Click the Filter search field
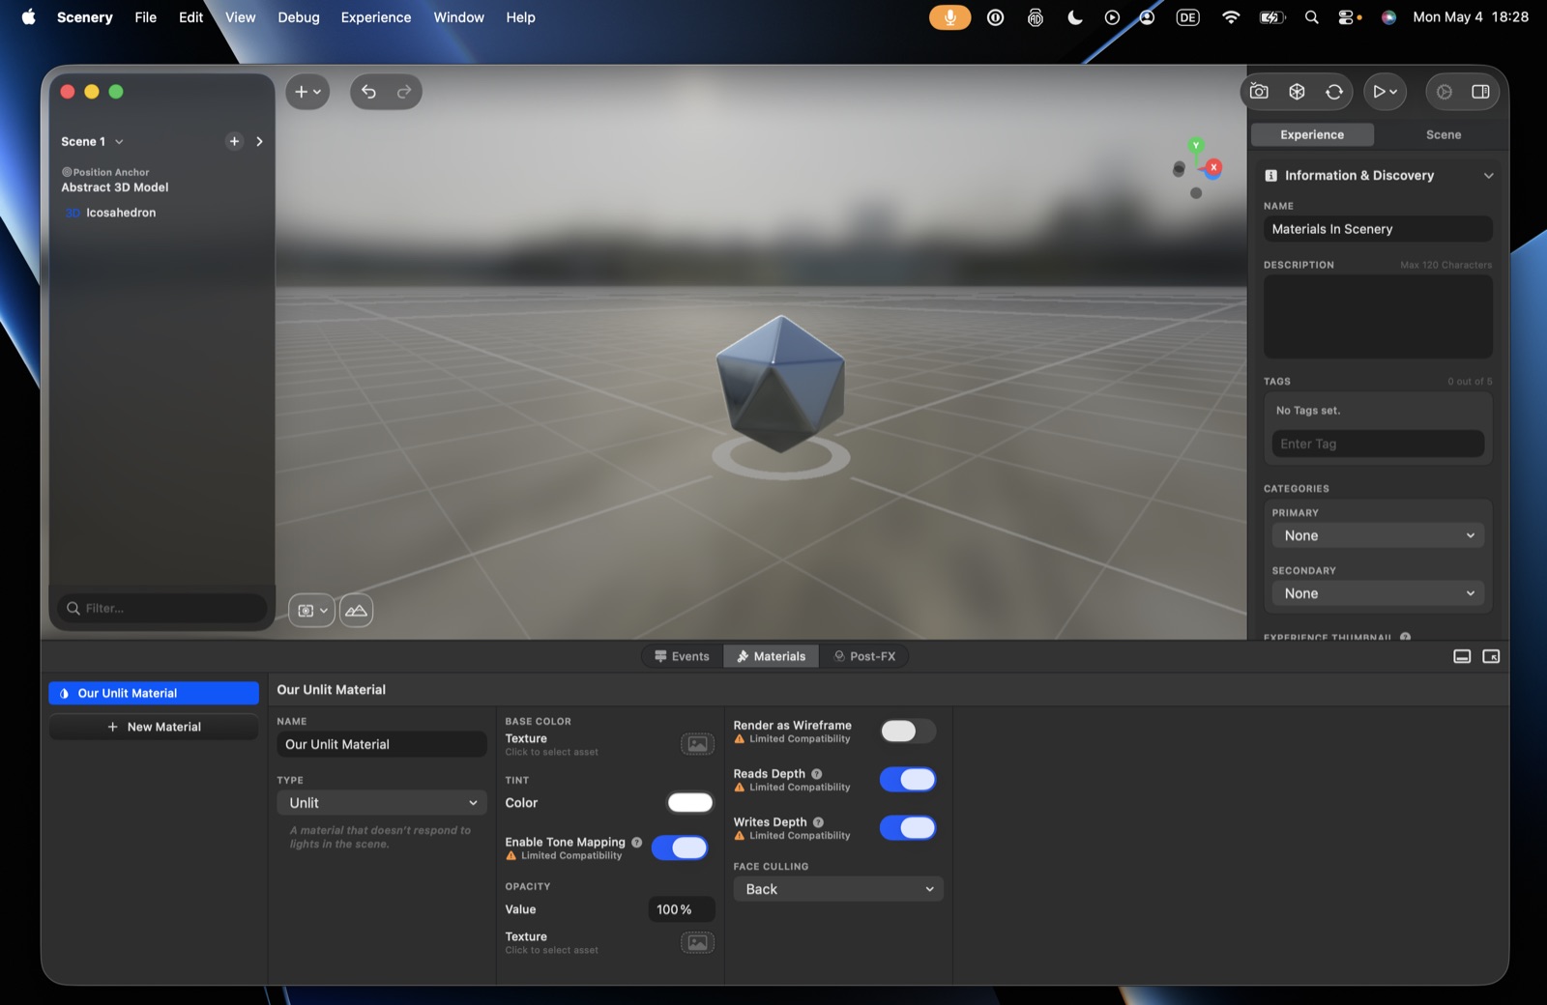Image resolution: width=1547 pixels, height=1005 pixels. [x=161, y=608]
